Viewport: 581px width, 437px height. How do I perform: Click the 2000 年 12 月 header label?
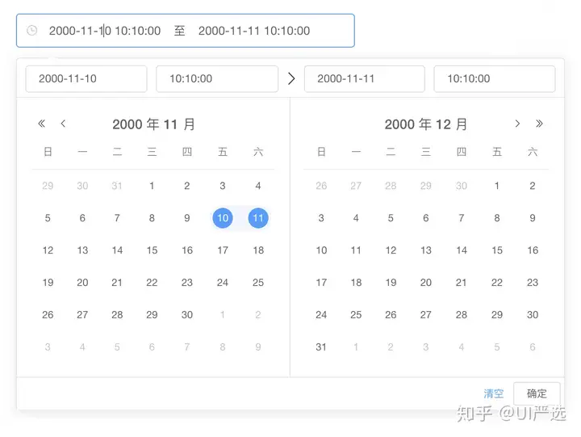point(426,124)
